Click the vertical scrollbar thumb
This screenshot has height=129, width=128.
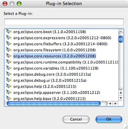(121, 39)
